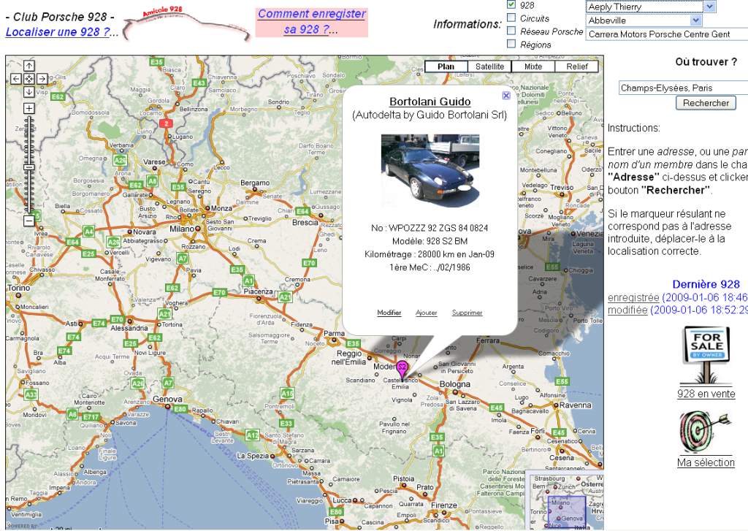
Task: Open the Bortolani Guido name link
Action: pyautogui.click(x=430, y=102)
